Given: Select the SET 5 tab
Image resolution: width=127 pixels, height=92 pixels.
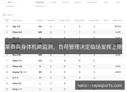Looking at the screenshot, I should pyautogui.click(x=10, y=2).
